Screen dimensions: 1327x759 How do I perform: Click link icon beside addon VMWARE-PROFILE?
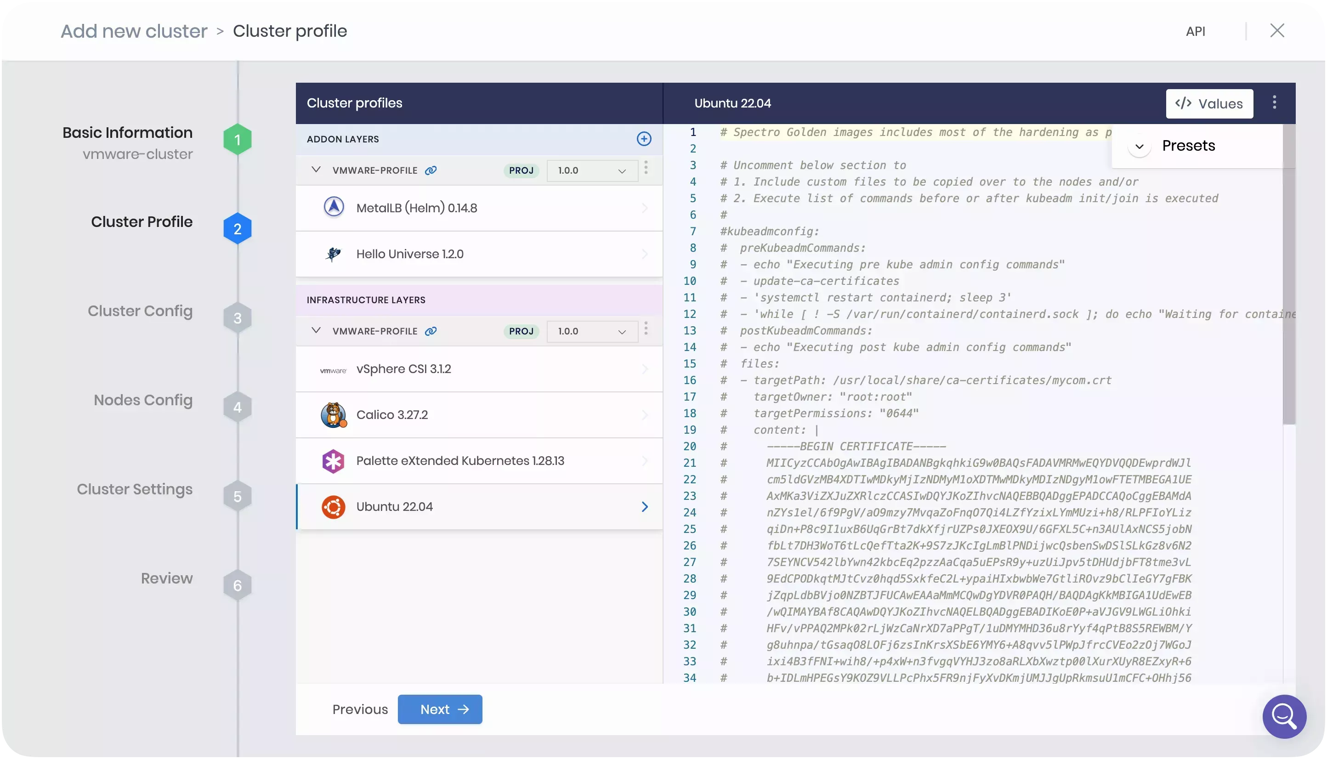[x=431, y=170]
